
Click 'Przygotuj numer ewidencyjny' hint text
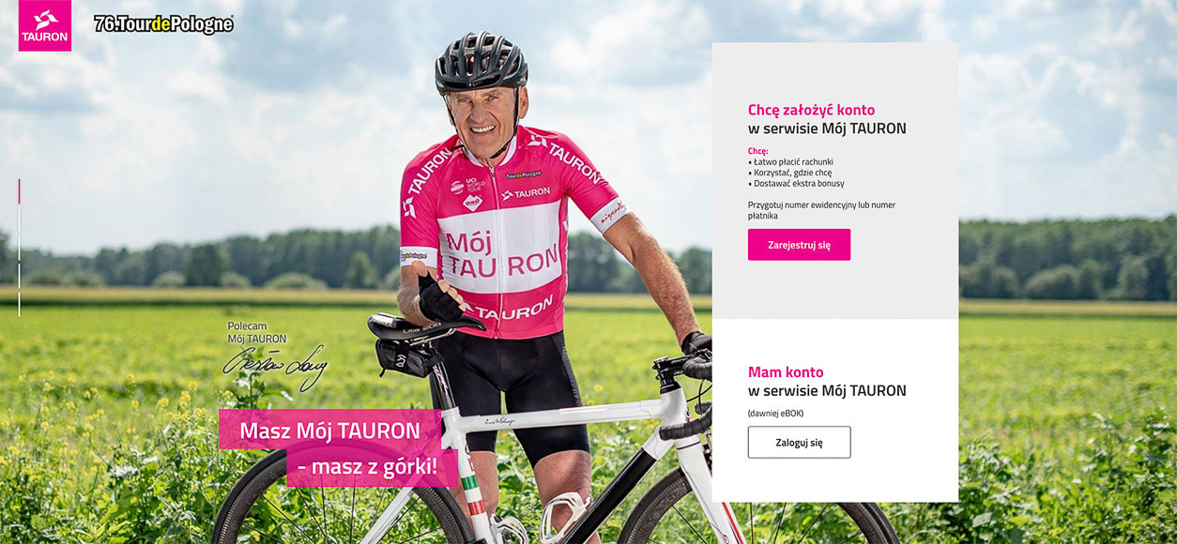coord(821,210)
